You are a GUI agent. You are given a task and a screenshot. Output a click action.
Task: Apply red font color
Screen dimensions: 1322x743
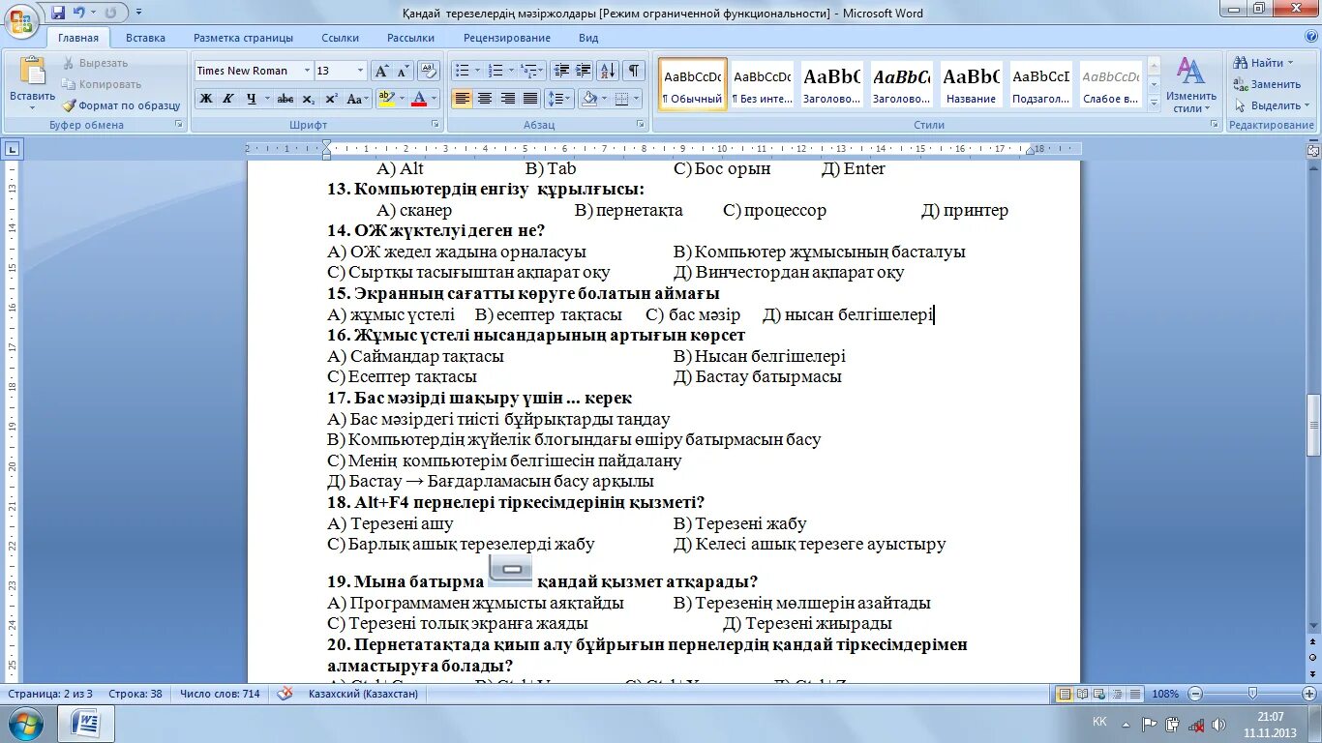[419, 99]
